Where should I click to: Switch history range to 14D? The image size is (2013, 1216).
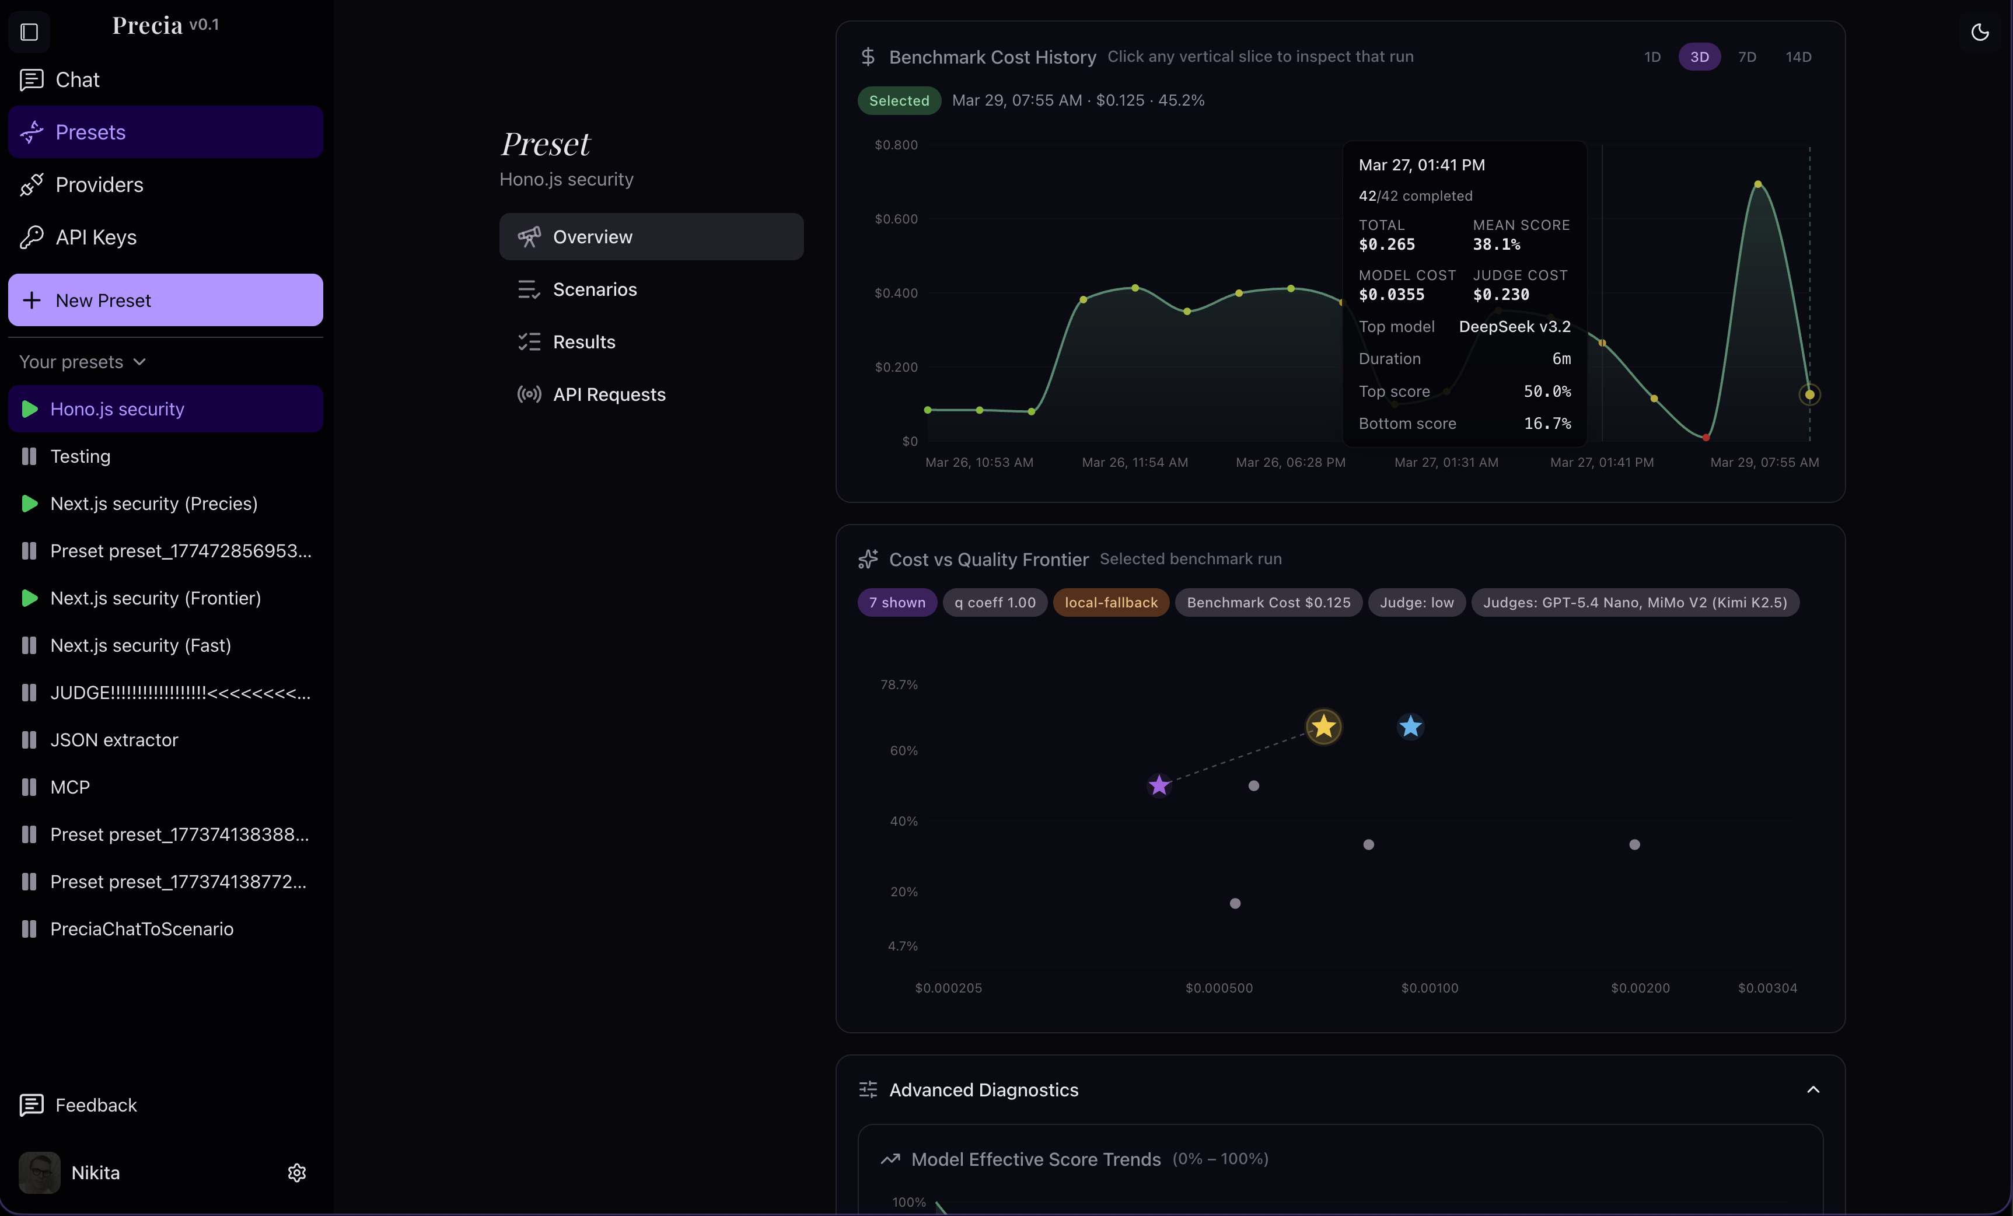[x=1798, y=57]
